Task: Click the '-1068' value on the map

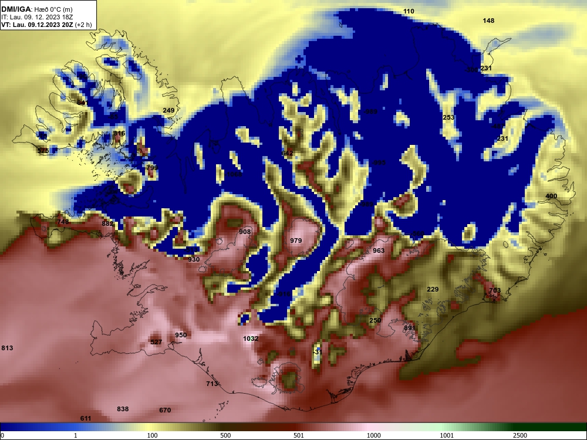Action: click(234, 174)
